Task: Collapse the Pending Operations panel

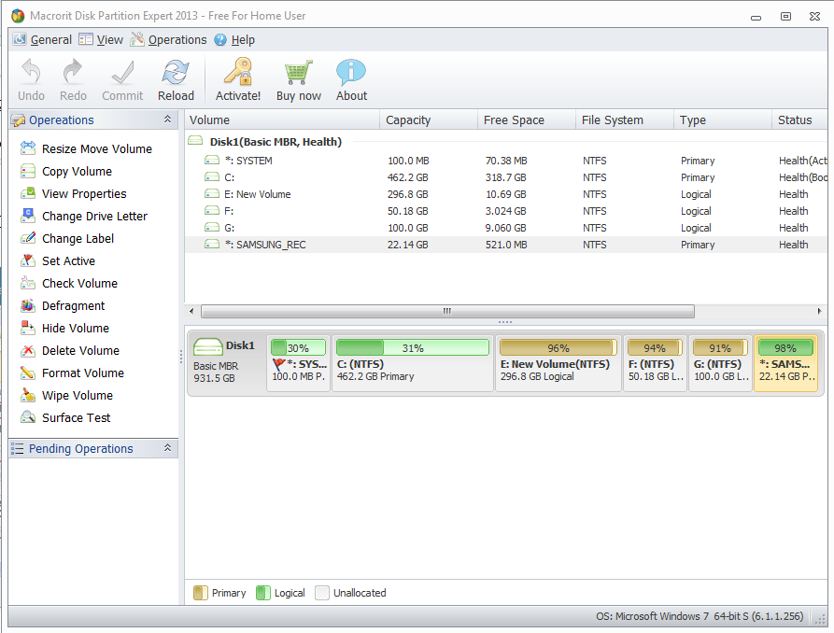Action: pos(168,448)
